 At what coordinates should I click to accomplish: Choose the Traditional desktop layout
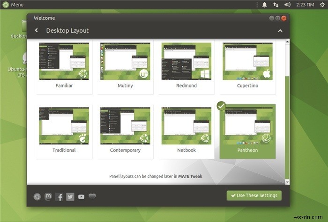click(64, 131)
